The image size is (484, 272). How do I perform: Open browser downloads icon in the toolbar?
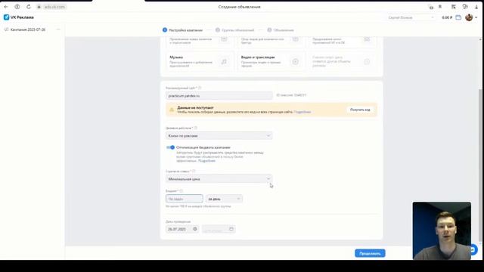[x=476, y=7]
